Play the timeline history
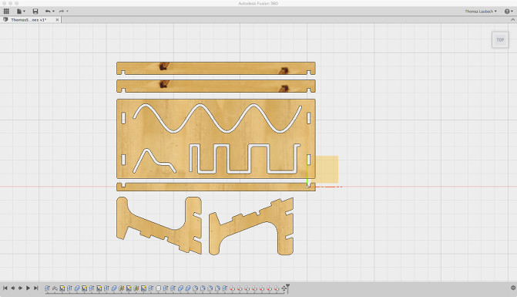This screenshot has height=297, width=517. tap(28, 288)
